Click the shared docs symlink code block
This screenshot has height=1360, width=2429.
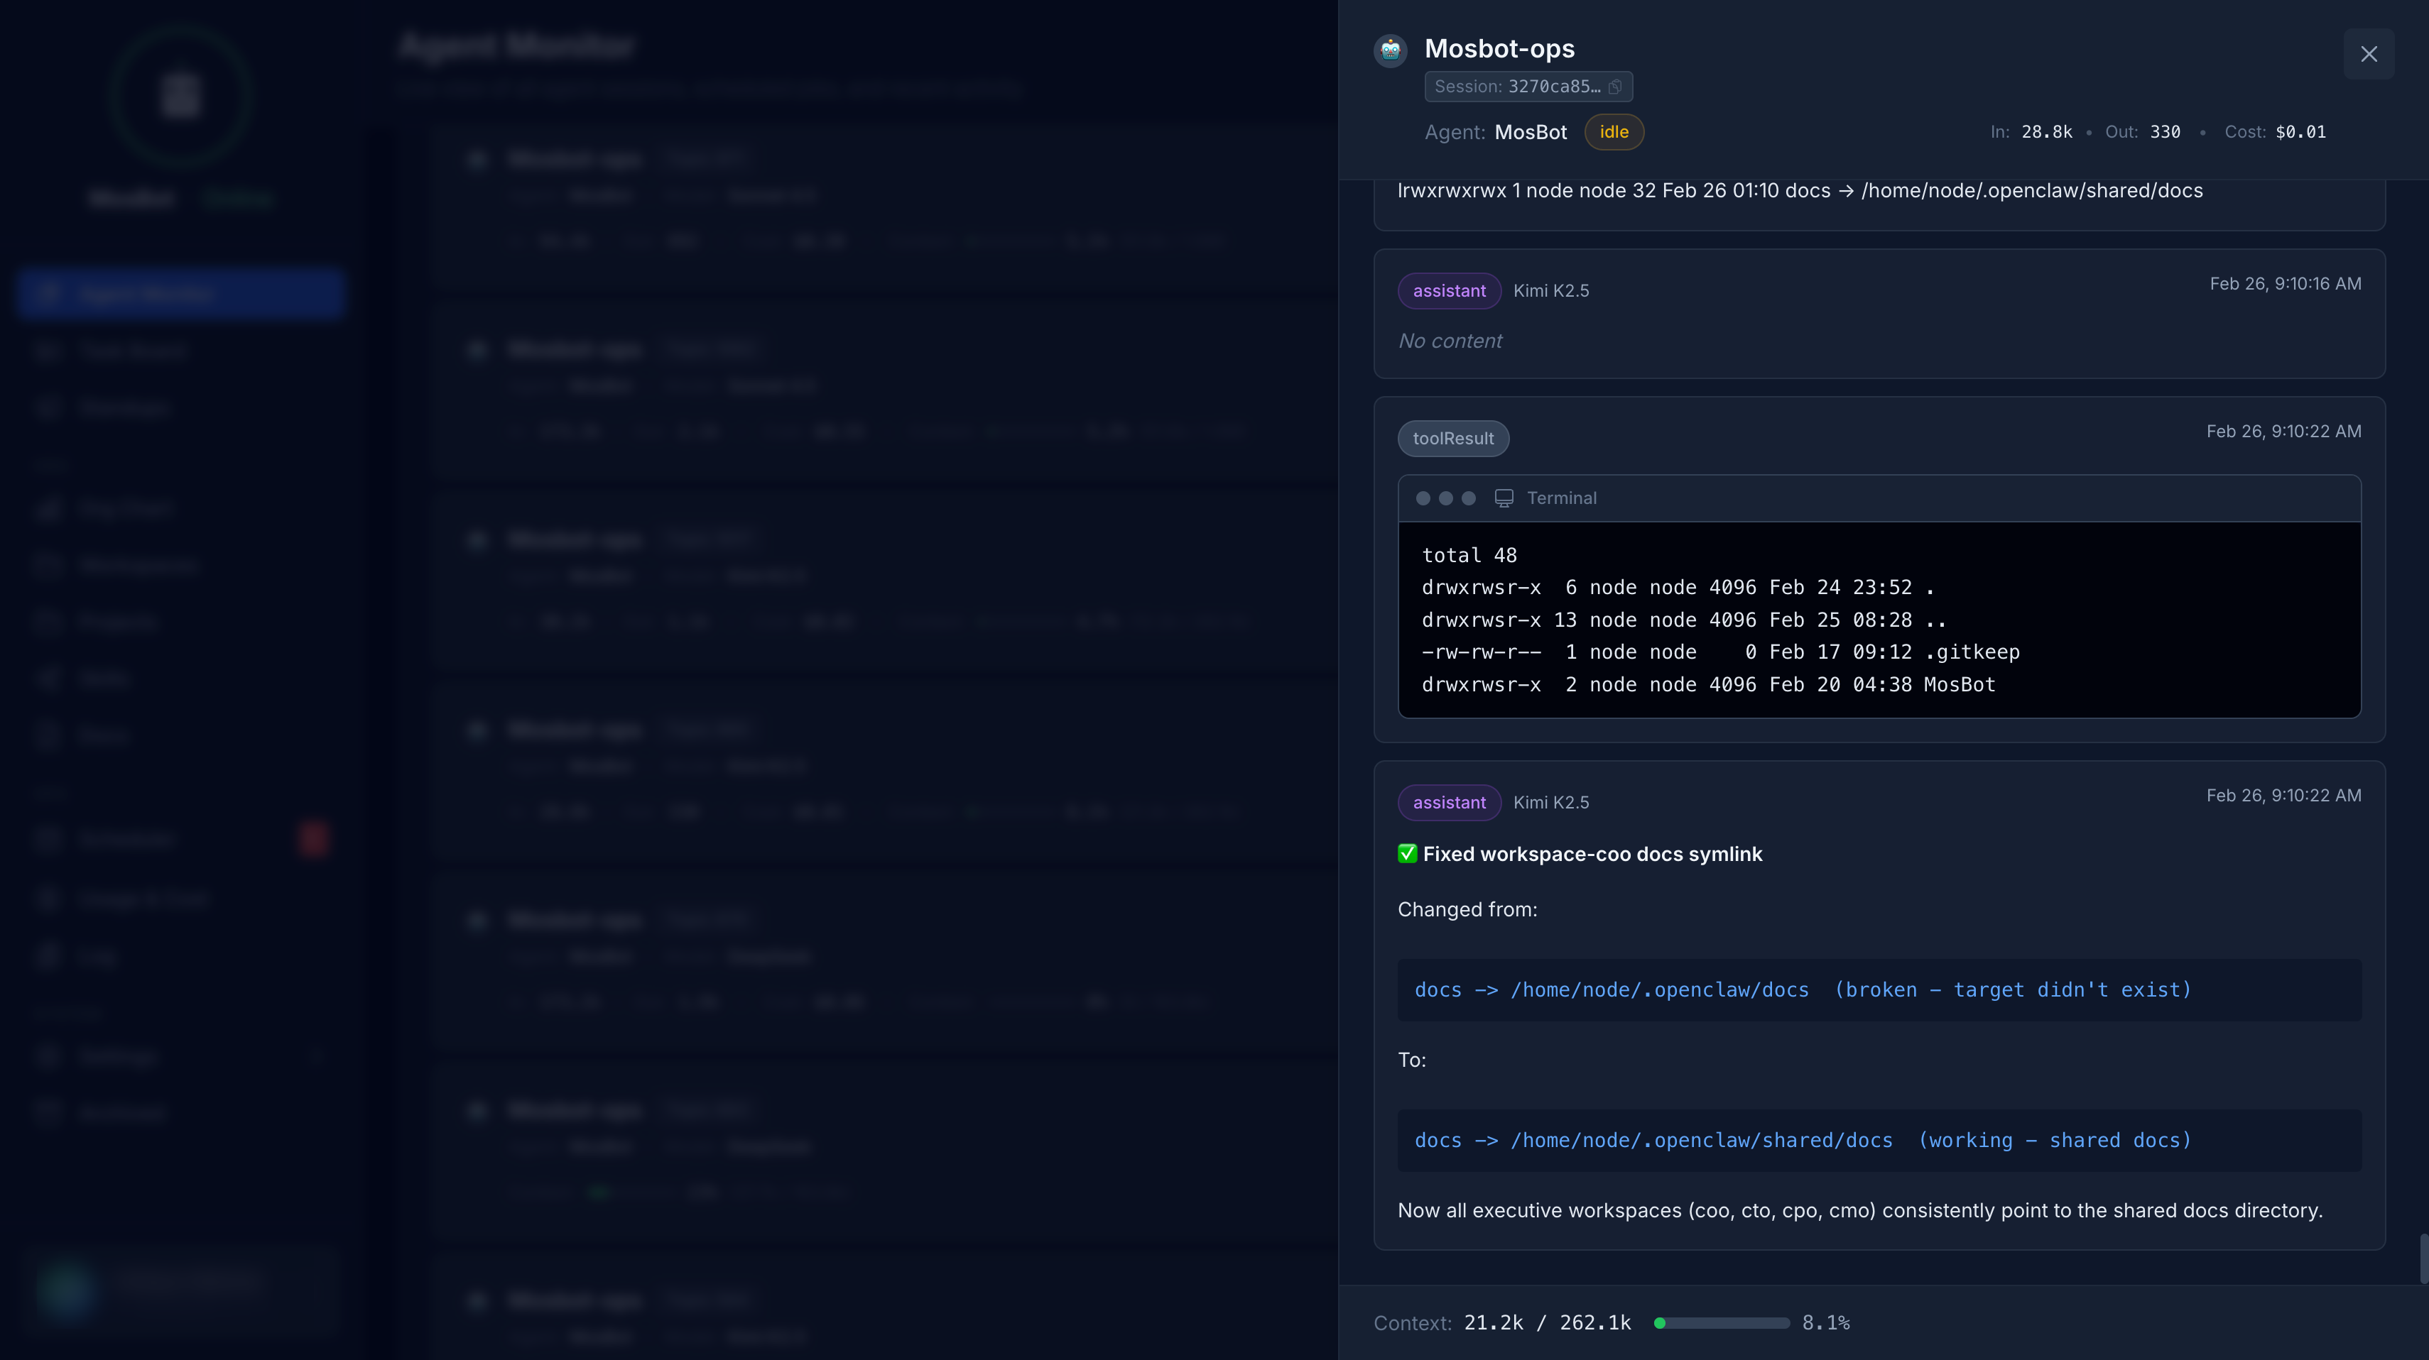(1877, 1141)
